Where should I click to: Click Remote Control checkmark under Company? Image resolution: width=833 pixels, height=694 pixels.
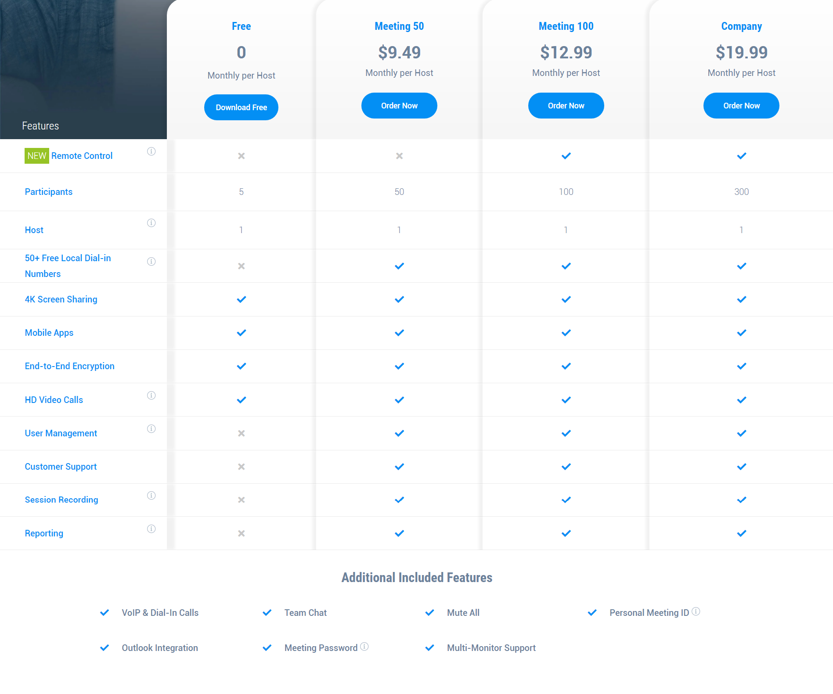[x=742, y=156]
